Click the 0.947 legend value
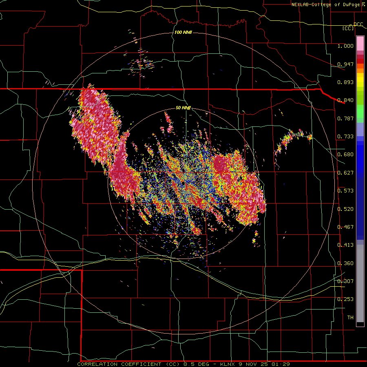The height and width of the screenshot is (367, 367). click(x=345, y=64)
